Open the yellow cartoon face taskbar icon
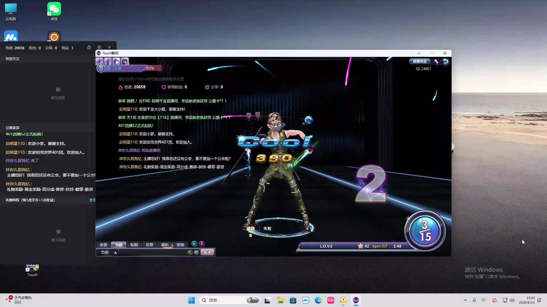This screenshot has width=547, height=307. (343, 300)
